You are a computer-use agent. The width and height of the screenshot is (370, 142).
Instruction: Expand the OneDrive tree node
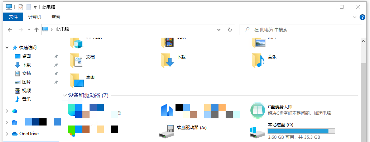(x=7, y=134)
